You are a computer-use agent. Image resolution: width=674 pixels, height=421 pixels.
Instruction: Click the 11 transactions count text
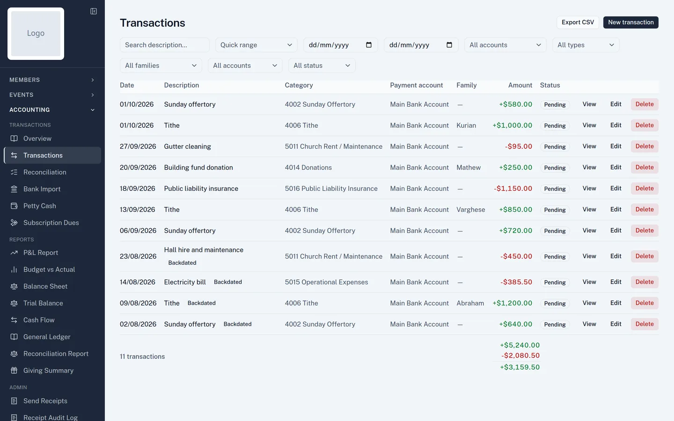pyautogui.click(x=142, y=356)
